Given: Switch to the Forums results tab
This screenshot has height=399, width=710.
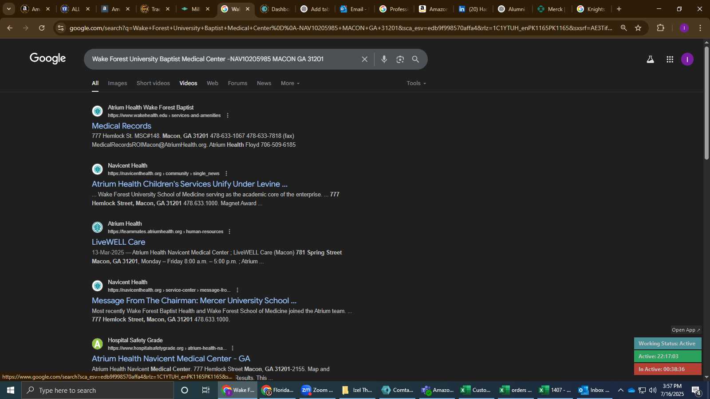Looking at the screenshot, I should click(x=237, y=83).
